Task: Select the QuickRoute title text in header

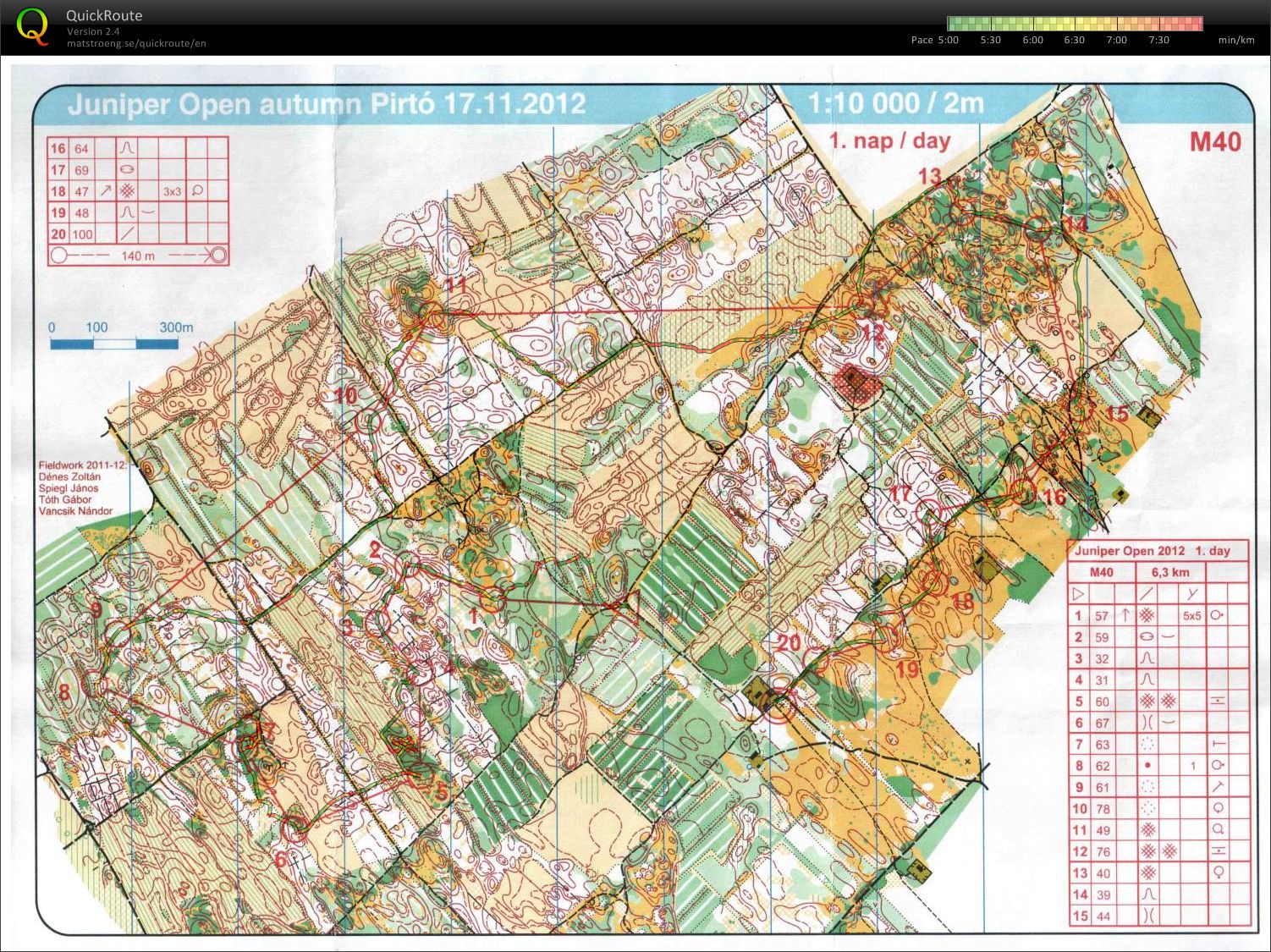Action: [104, 15]
